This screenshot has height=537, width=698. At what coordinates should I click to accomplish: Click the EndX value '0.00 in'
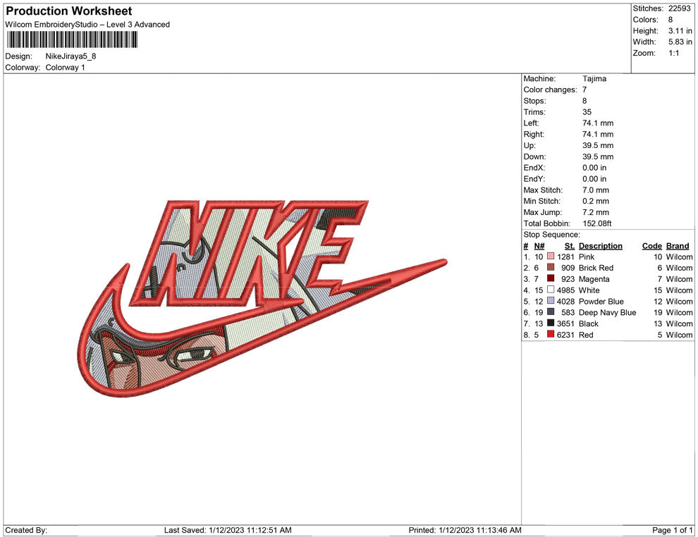pyautogui.click(x=594, y=168)
